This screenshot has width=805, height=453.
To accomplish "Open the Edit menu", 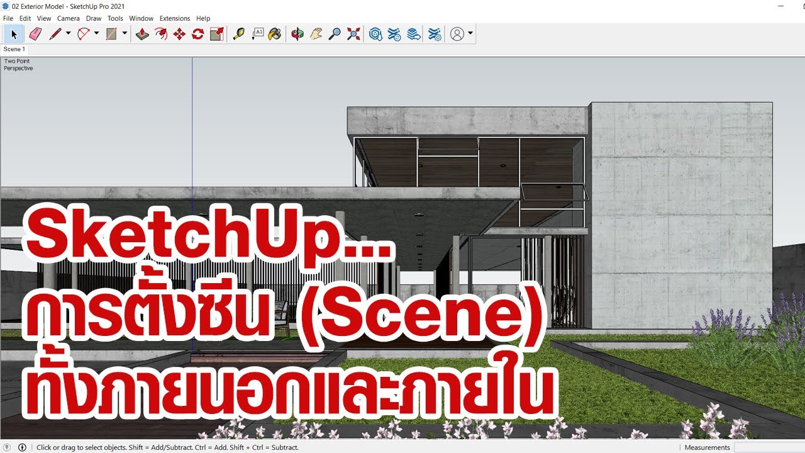I will point(25,18).
